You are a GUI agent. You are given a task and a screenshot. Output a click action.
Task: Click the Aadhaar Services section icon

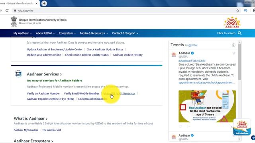tap(18, 74)
